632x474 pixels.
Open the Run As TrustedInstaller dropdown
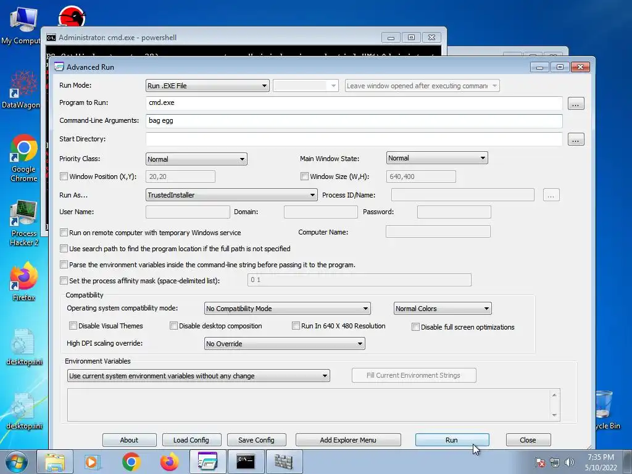(231, 194)
